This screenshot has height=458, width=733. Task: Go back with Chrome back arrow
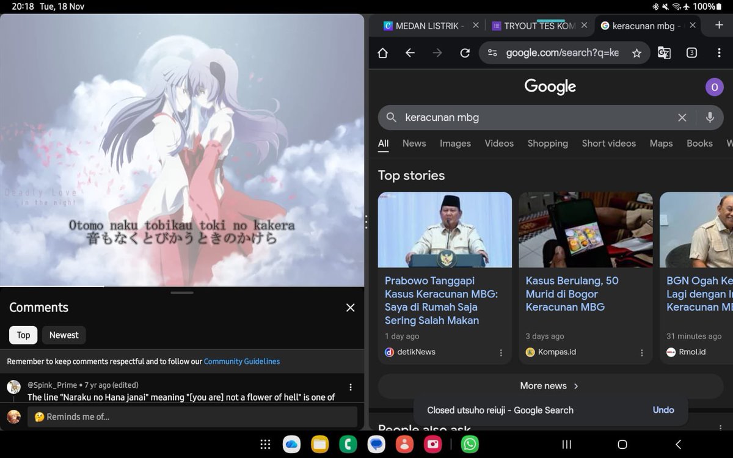click(x=410, y=53)
